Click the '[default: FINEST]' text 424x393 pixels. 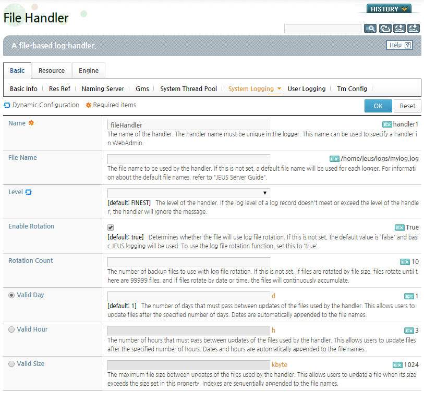pos(129,203)
